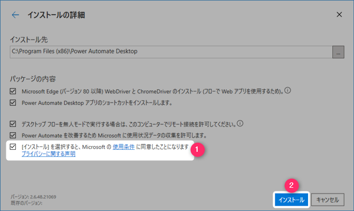The image size is (354, 211).
Task: Open the プライバシーに関する声明 link
Action: pos(48,154)
